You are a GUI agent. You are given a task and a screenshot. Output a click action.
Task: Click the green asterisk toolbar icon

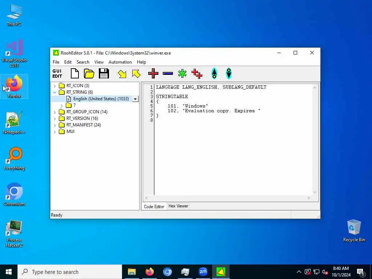(182, 73)
